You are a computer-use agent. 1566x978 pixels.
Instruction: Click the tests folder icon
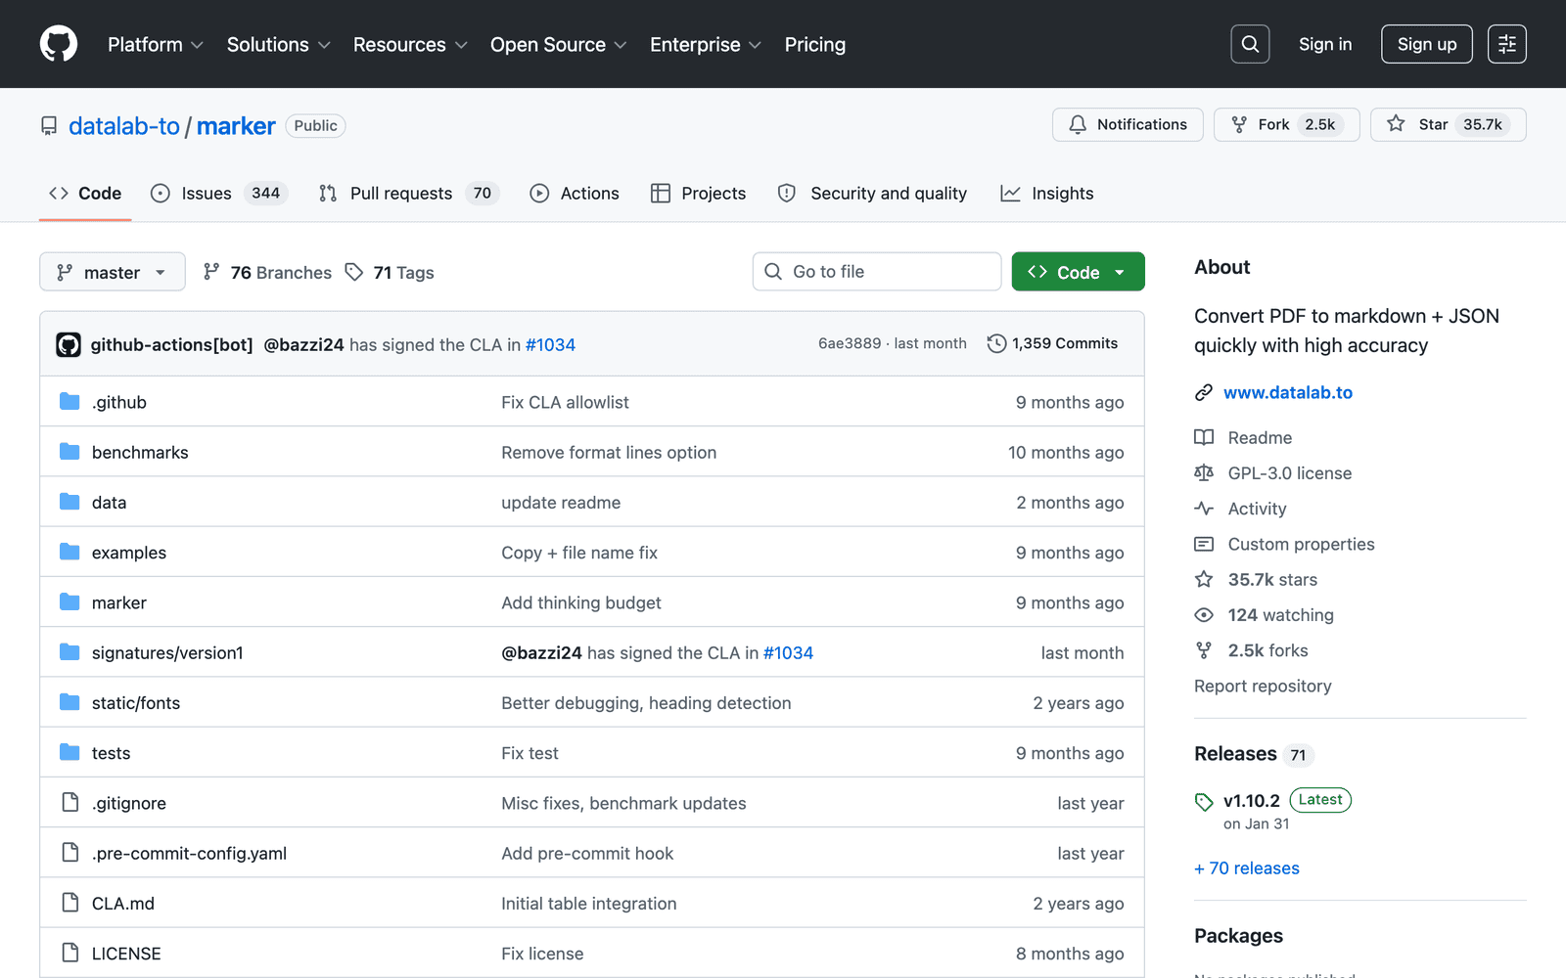[69, 752]
